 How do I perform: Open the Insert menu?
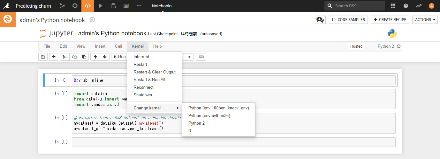pos(100,46)
